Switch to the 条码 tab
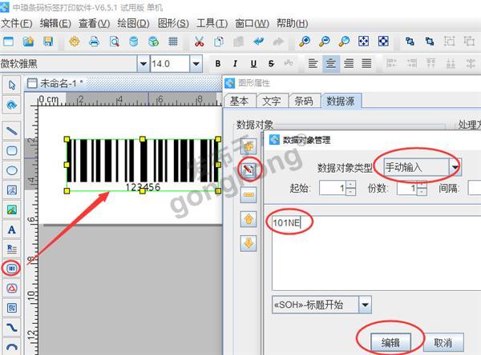This screenshot has height=355, width=481. (305, 101)
